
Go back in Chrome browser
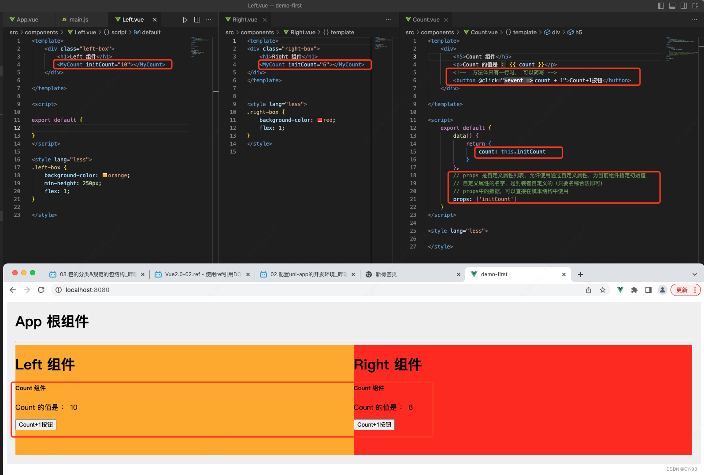point(13,290)
